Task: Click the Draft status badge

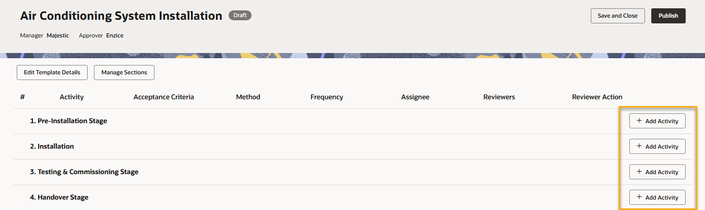Action: tap(240, 16)
